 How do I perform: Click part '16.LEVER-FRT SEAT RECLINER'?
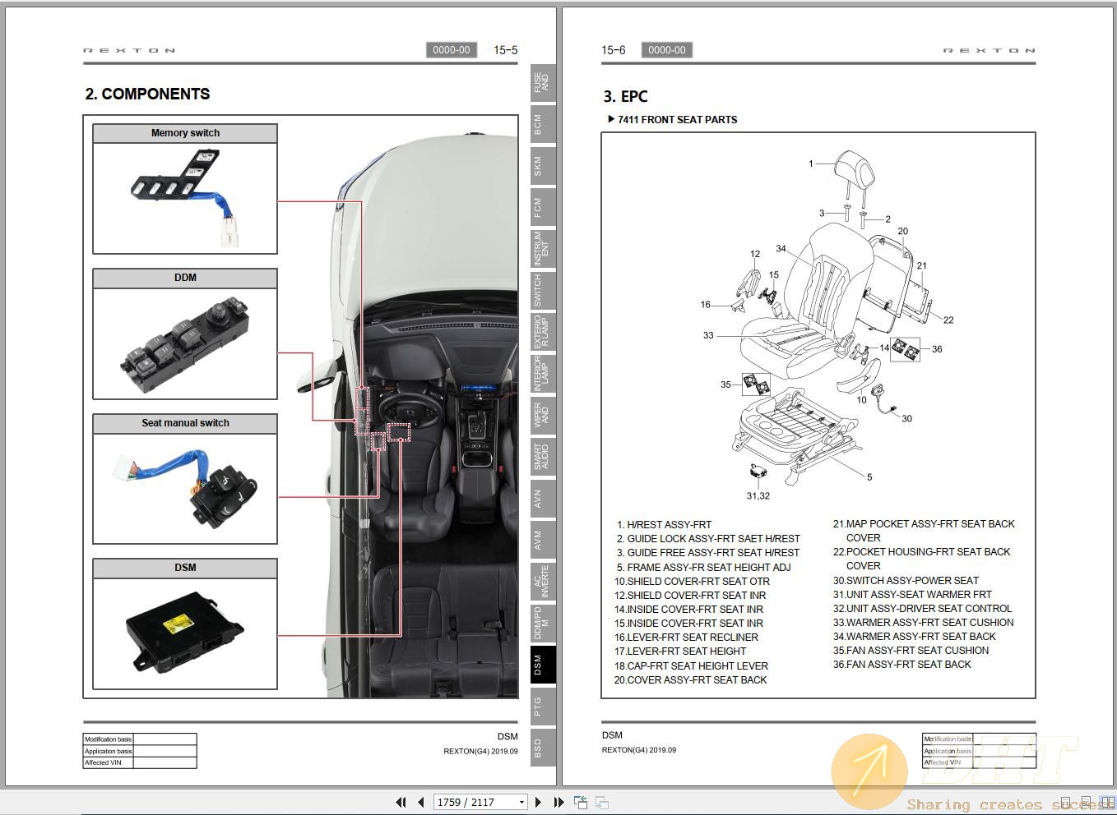tap(686, 637)
